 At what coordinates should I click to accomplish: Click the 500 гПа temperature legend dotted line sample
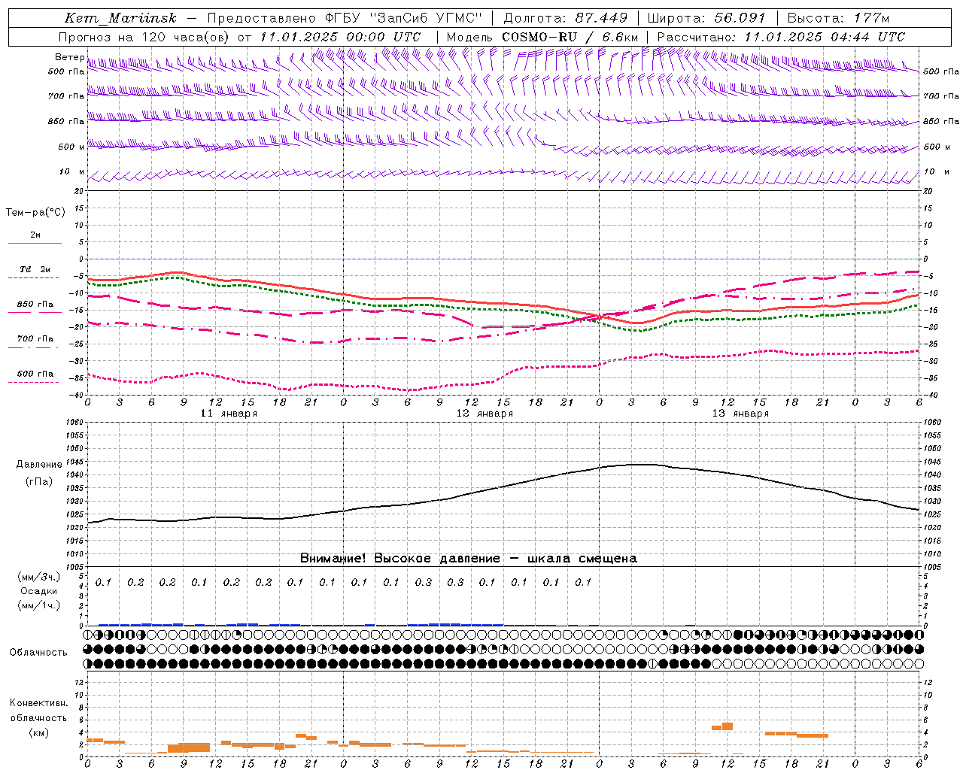click(33, 383)
